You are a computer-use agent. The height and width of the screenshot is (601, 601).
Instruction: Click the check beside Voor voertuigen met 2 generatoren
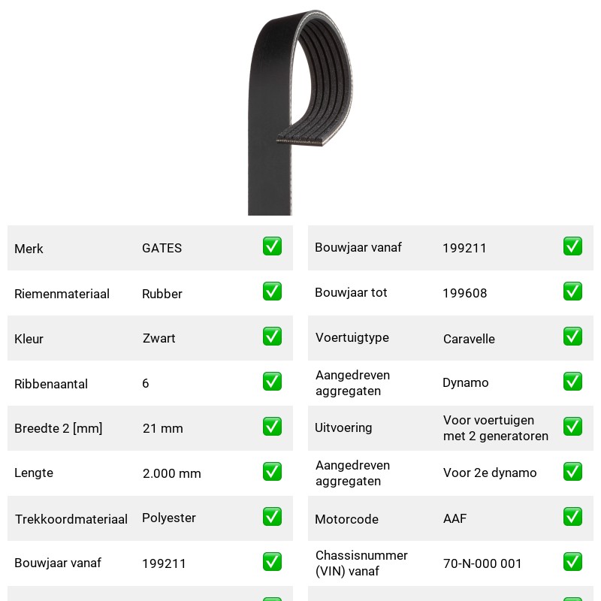tap(572, 427)
